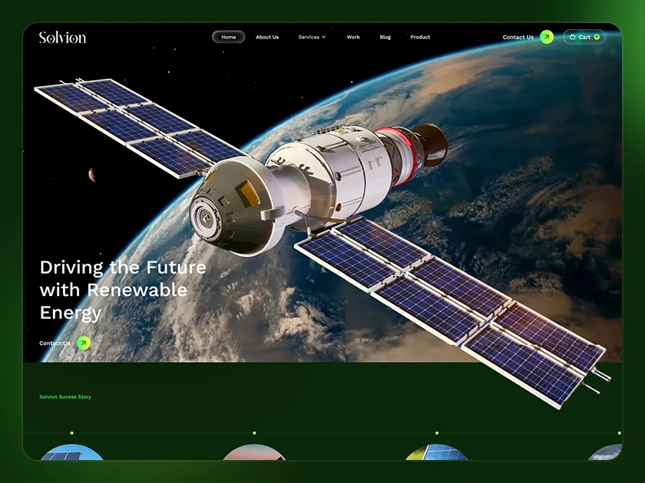
Task: Select the first timeline dot marker
Action: click(x=72, y=433)
